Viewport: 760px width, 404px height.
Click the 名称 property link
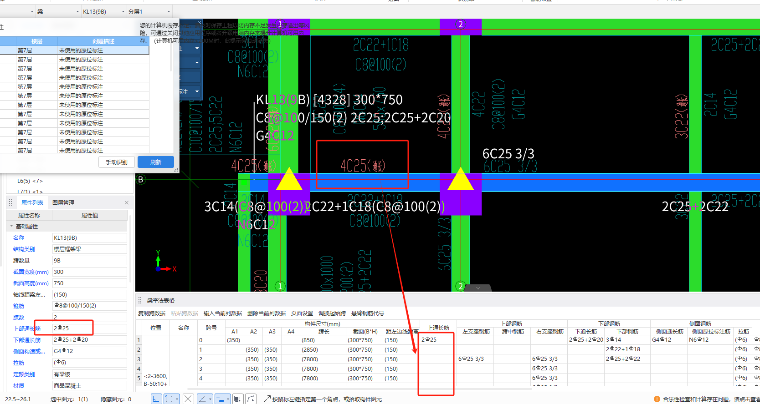click(19, 238)
